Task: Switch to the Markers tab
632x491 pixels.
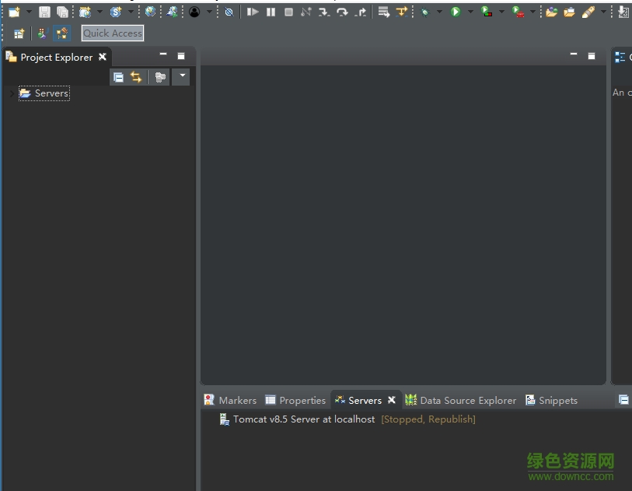Action: [230, 400]
